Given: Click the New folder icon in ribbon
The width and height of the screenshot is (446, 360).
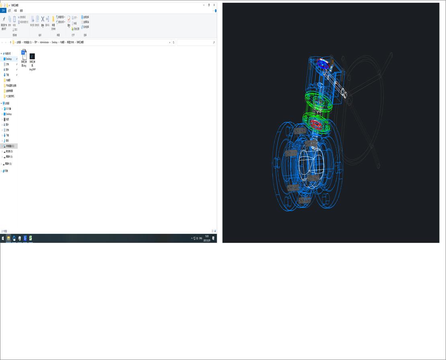Looking at the screenshot, I should (x=53, y=19).
